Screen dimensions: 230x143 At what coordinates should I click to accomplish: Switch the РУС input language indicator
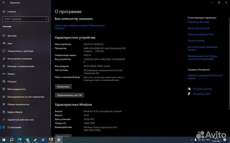(208, 140)
